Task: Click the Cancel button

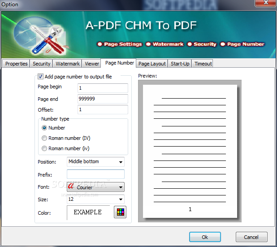Action: point(251,237)
